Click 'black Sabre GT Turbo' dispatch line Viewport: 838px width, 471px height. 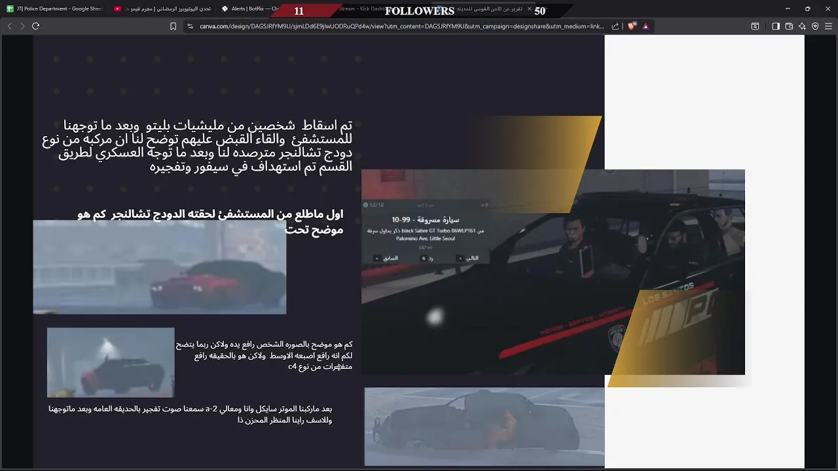(x=426, y=230)
